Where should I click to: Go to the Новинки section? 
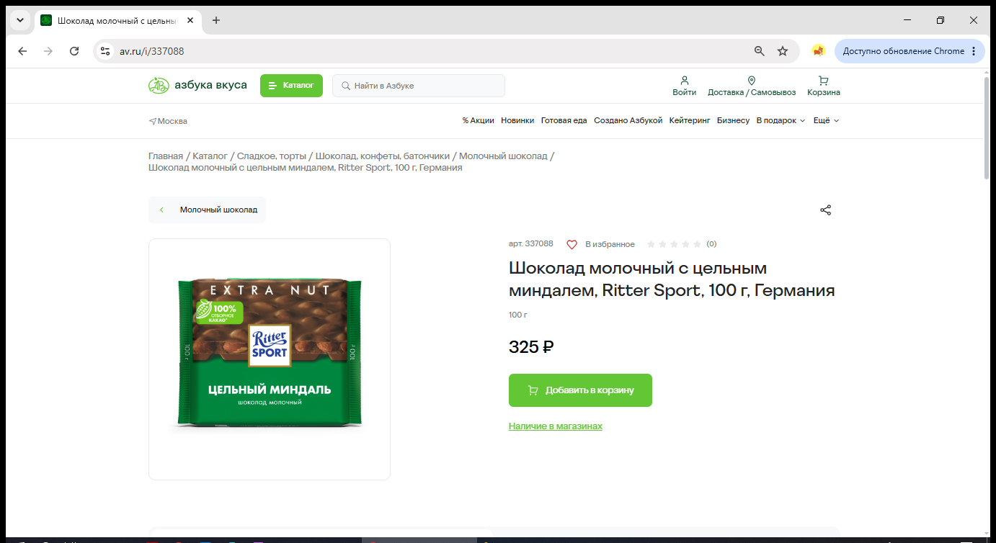click(x=517, y=120)
